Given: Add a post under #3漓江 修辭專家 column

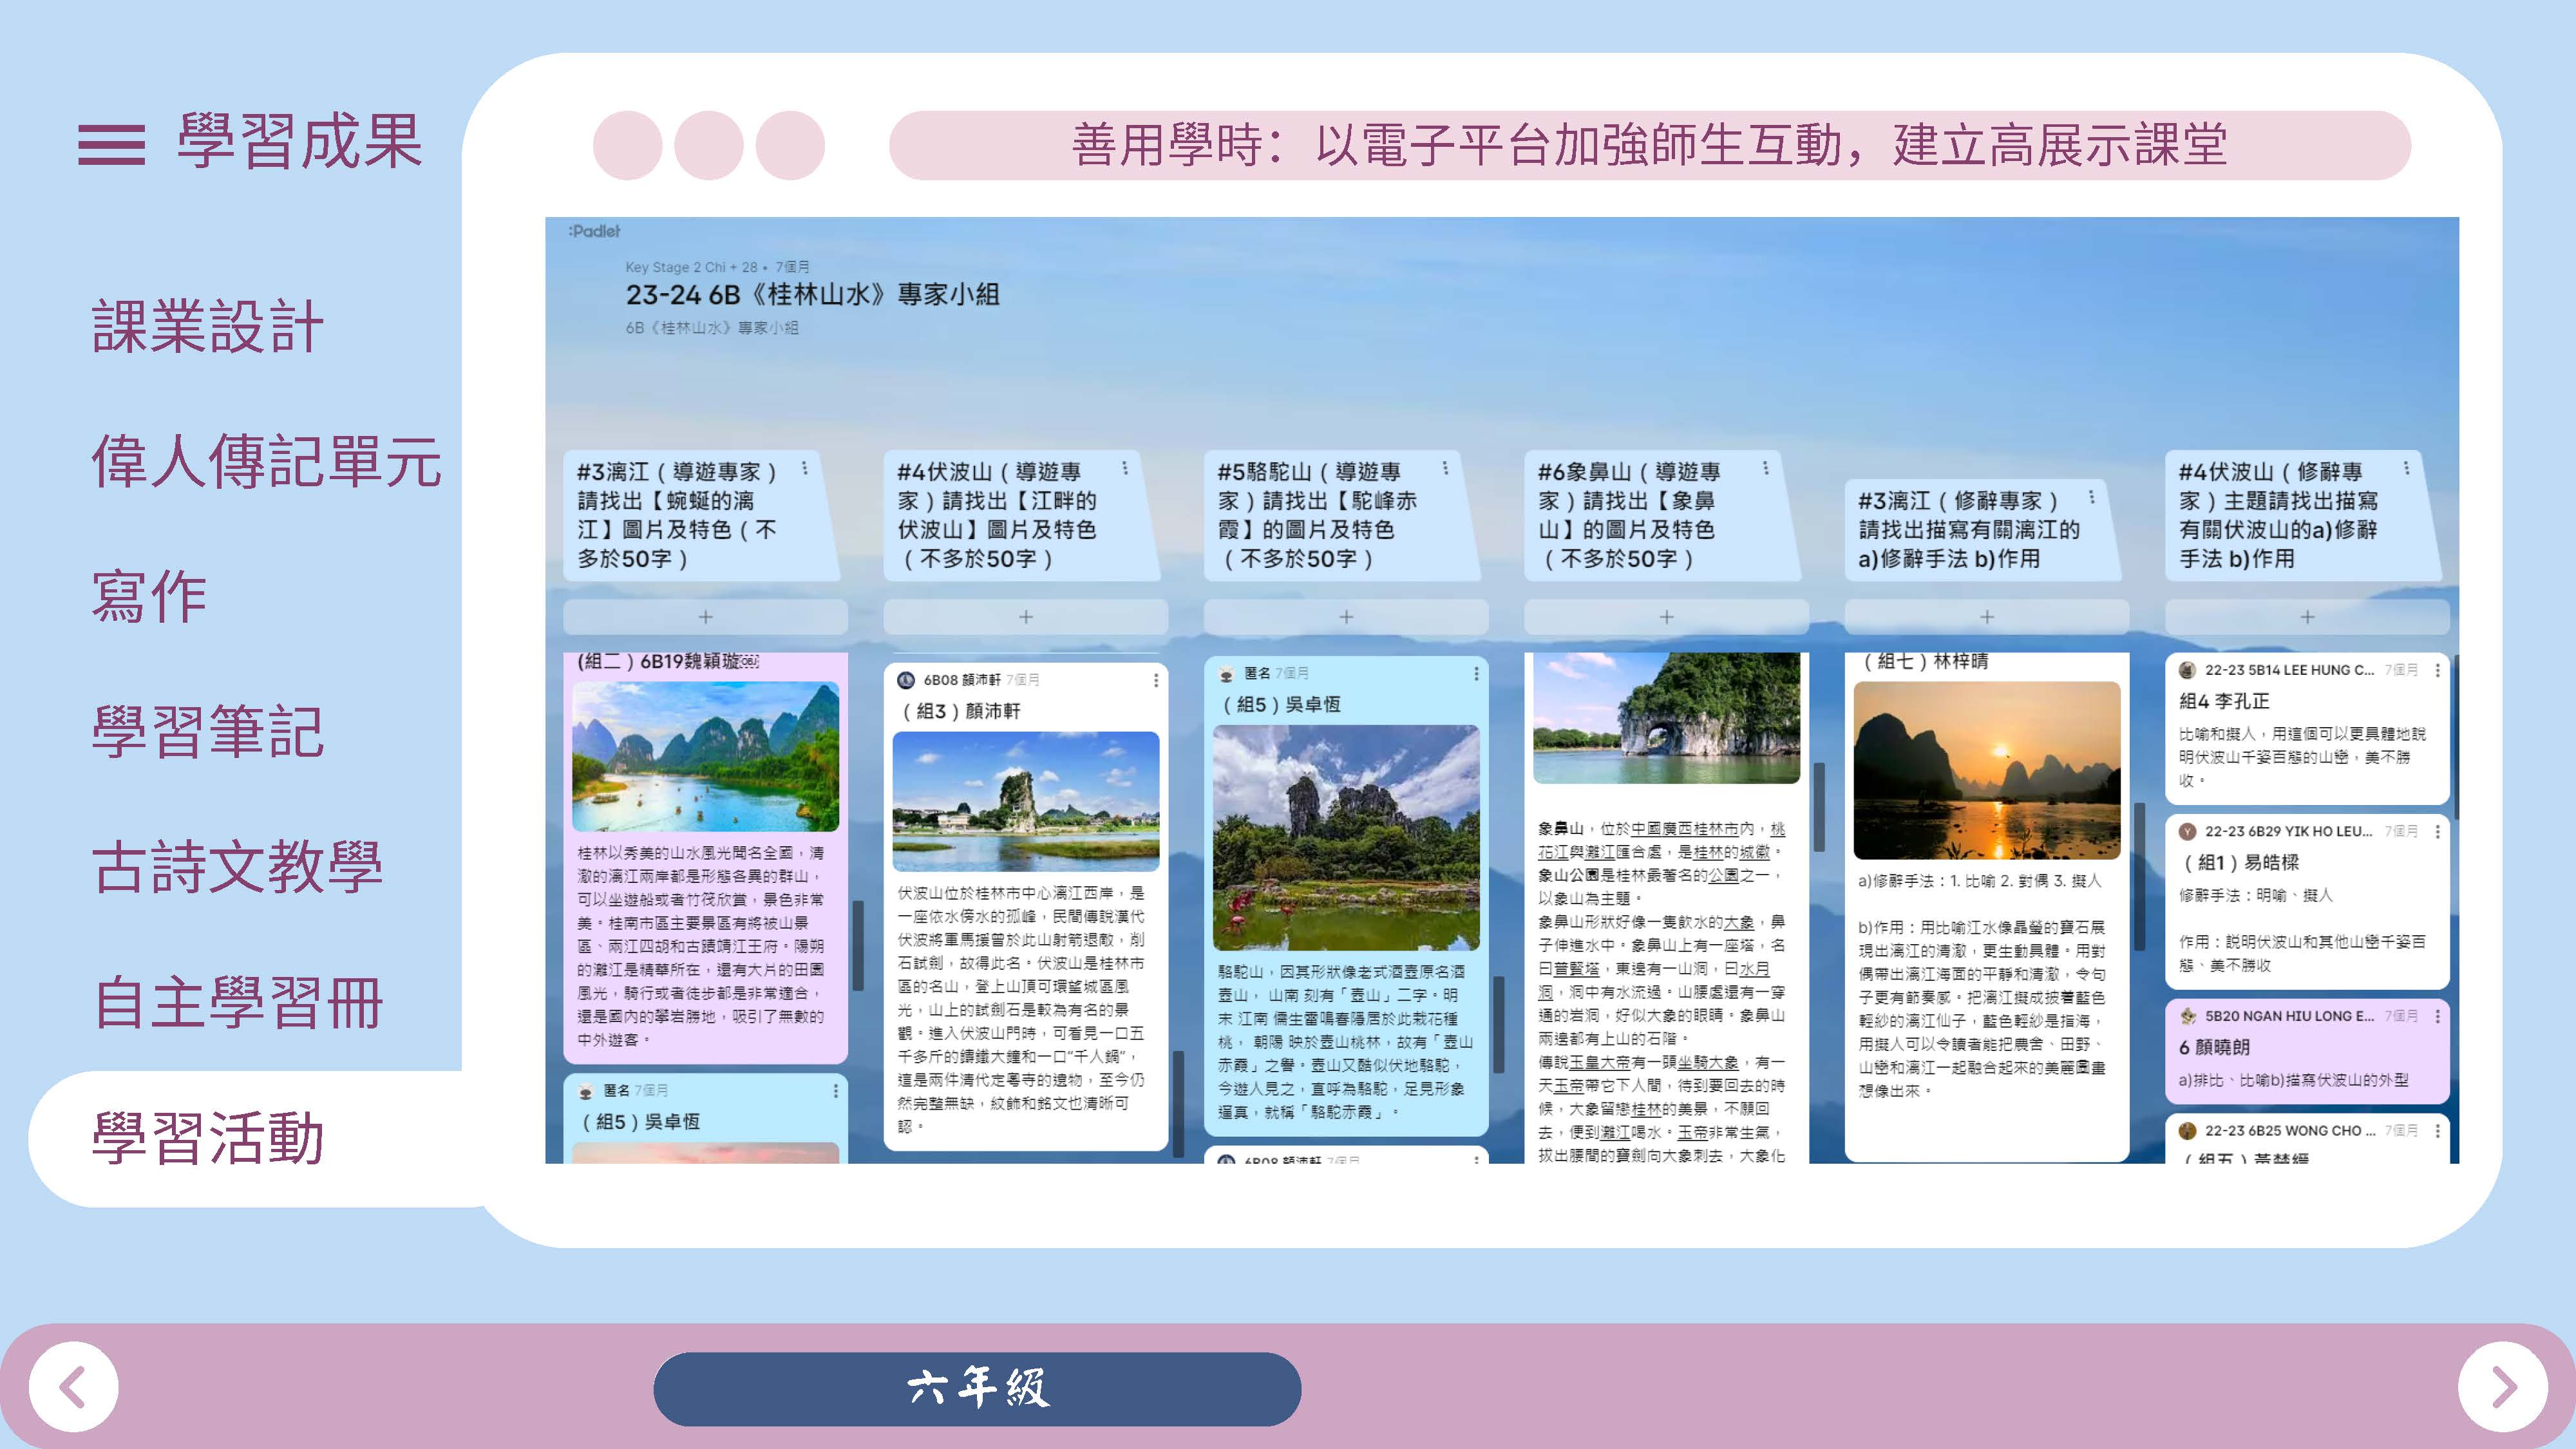Looking at the screenshot, I should [1986, 617].
